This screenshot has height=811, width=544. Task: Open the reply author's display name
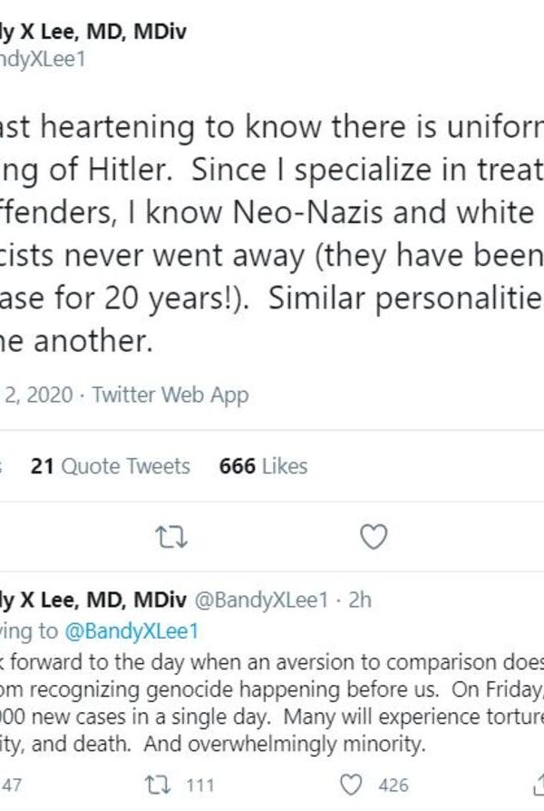pos(91,600)
